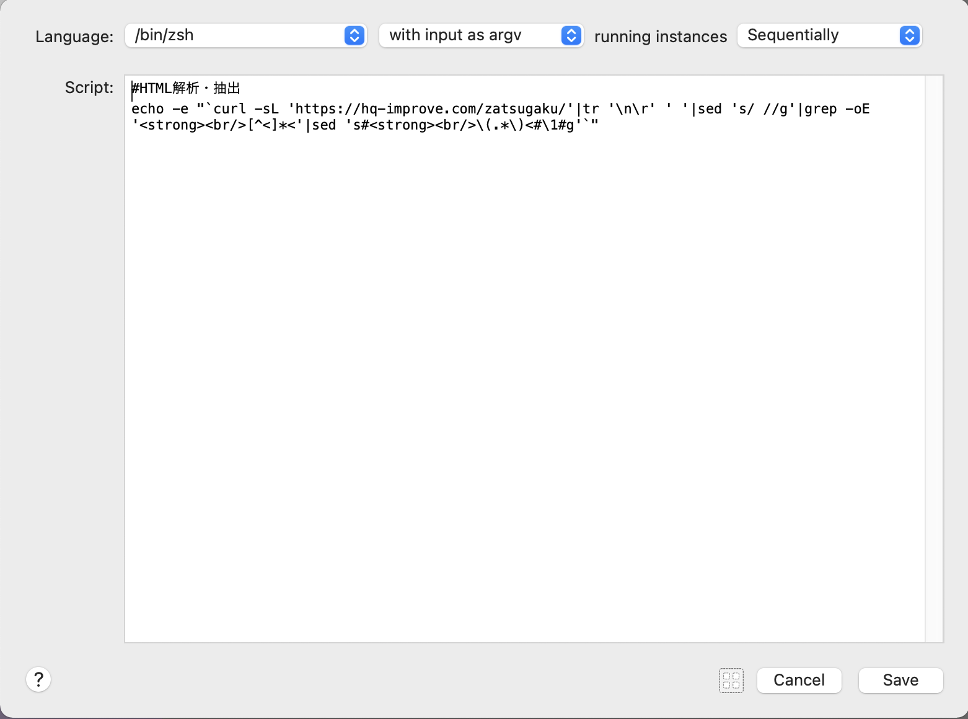Click the help question mark button
This screenshot has width=968, height=719.
pos(38,679)
